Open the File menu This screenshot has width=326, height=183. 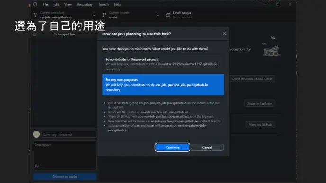45,4
